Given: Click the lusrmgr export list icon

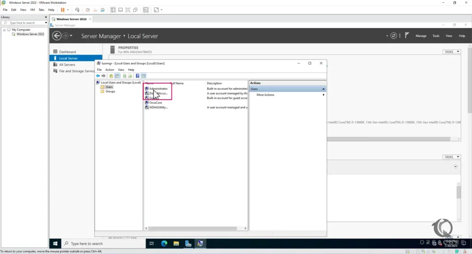Looking at the screenshot, I should 130,76.
